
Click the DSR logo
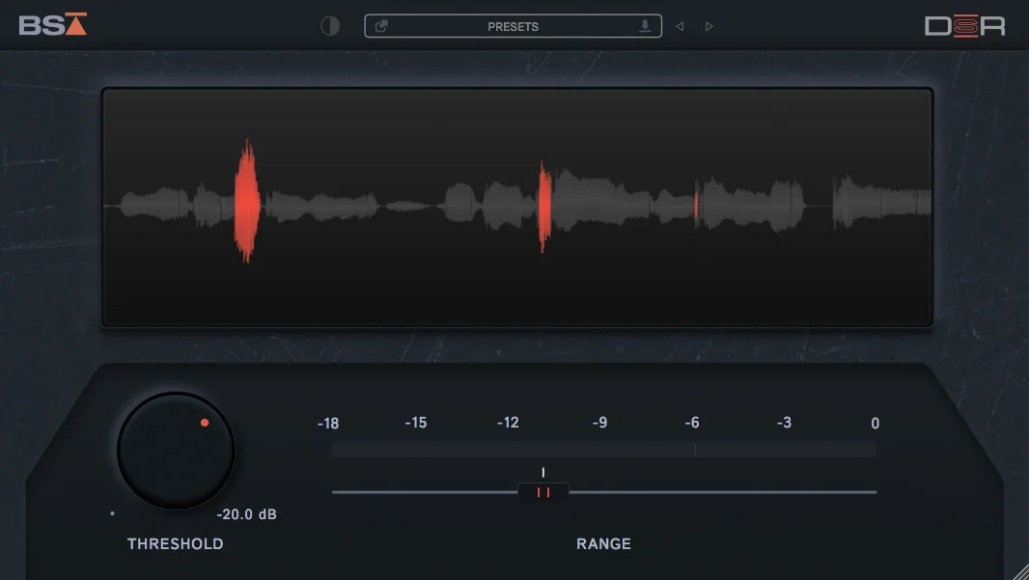[x=964, y=26]
